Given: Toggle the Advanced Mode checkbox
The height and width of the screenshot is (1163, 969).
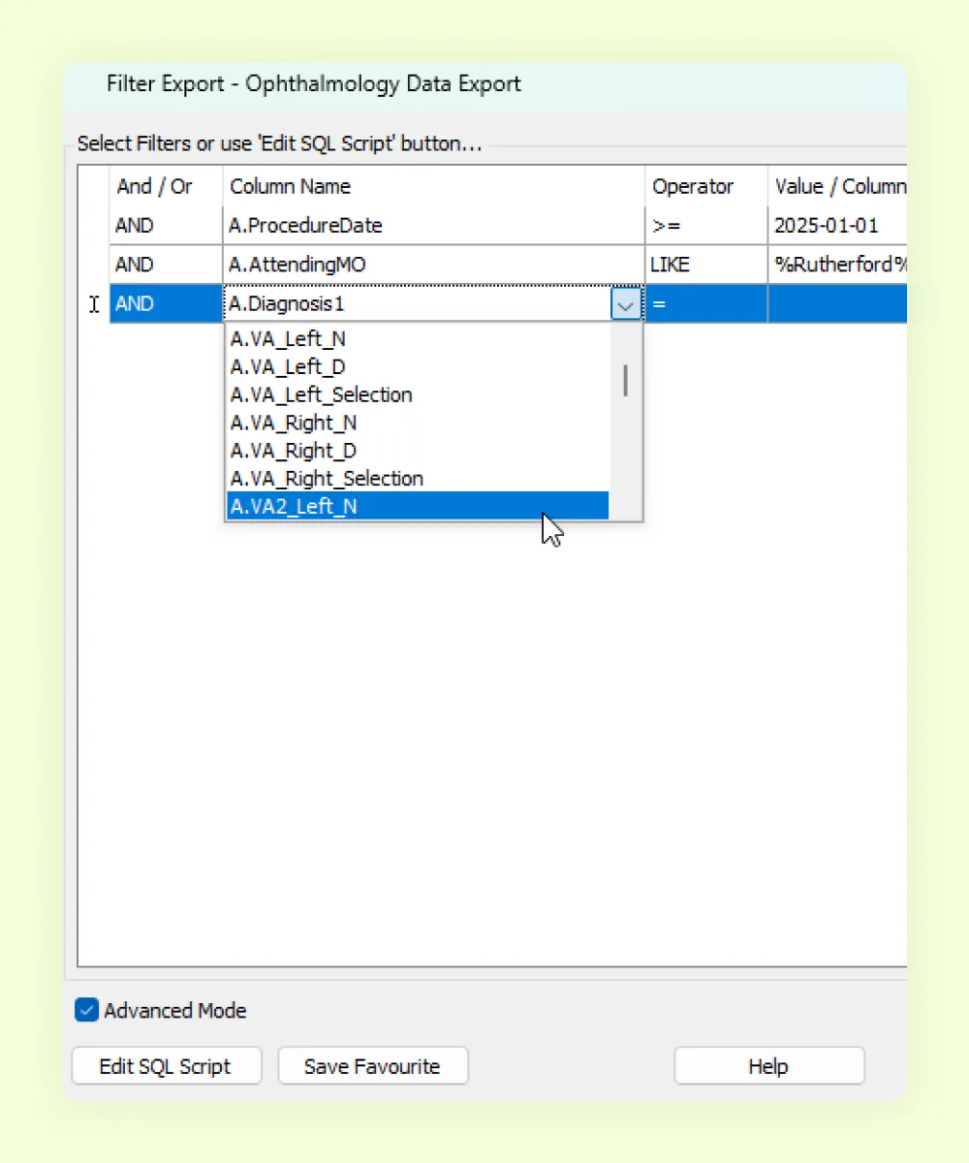Looking at the screenshot, I should [87, 1011].
